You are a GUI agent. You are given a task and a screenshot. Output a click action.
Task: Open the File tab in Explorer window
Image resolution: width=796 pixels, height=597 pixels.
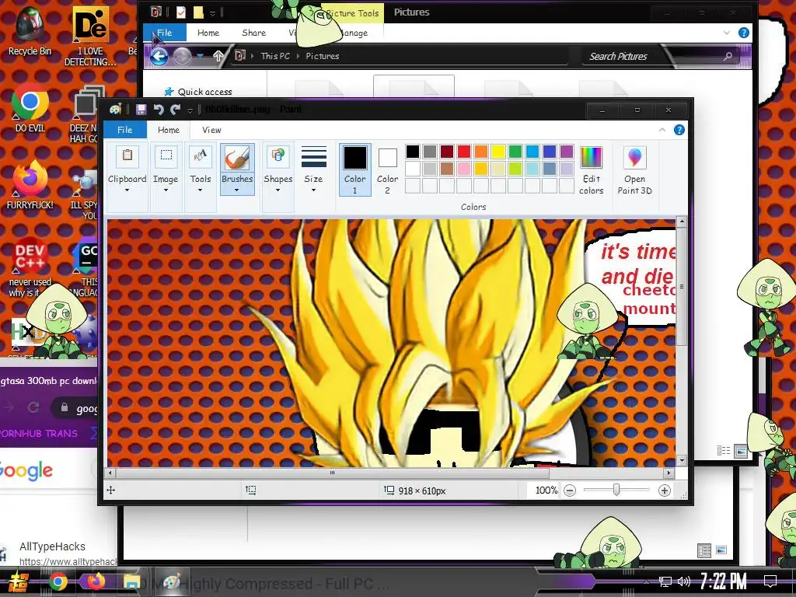164,33
